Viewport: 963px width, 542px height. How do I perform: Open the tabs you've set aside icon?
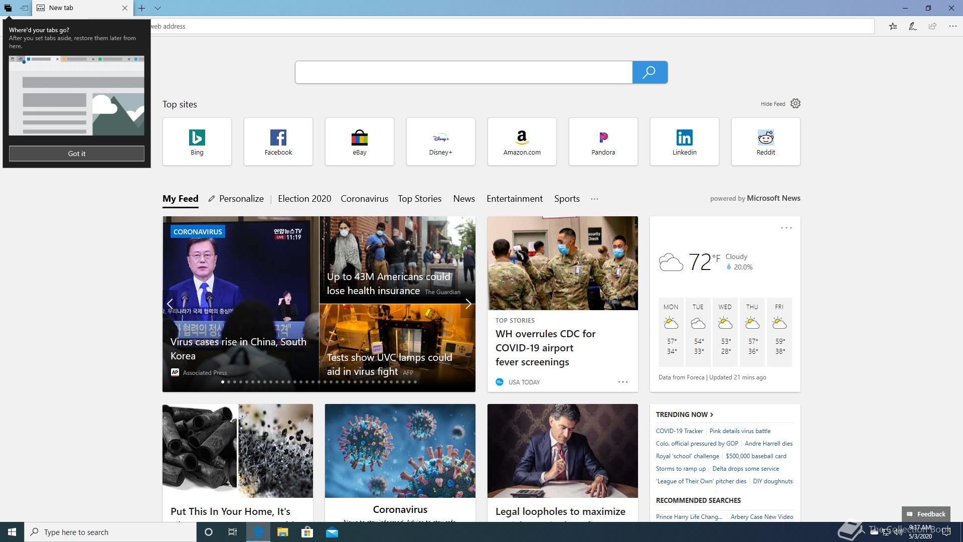click(8, 8)
